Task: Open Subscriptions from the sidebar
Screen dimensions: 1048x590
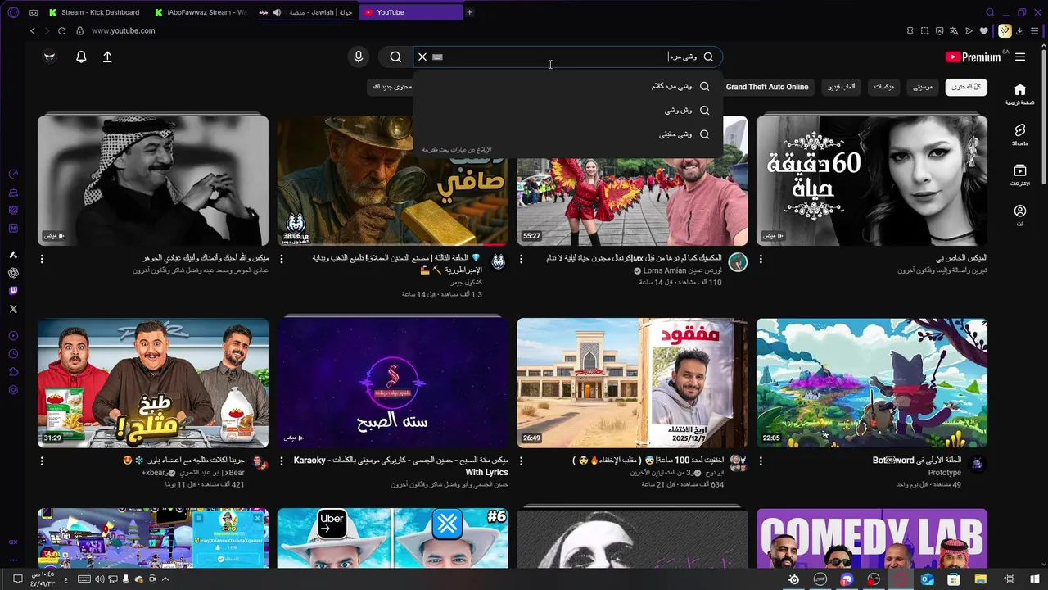Action: (1020, 175)
